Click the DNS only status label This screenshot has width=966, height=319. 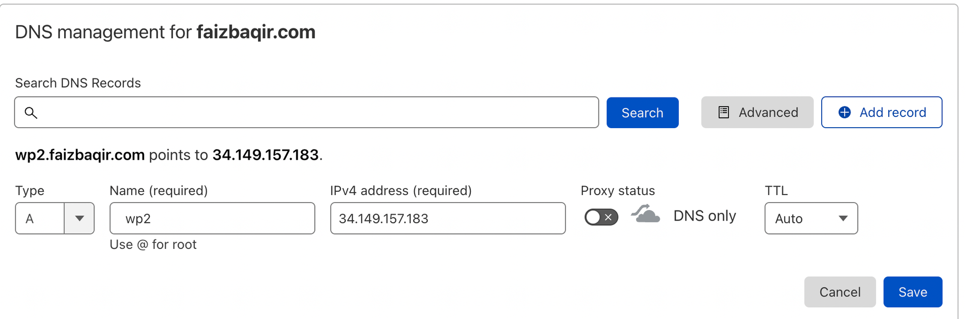[704, 216]
